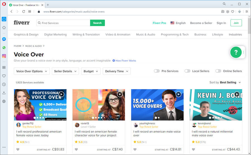This screenshot has height=155, width=251.
Task: Favorite the genke712 gig heart
Action: coord(18,149)
